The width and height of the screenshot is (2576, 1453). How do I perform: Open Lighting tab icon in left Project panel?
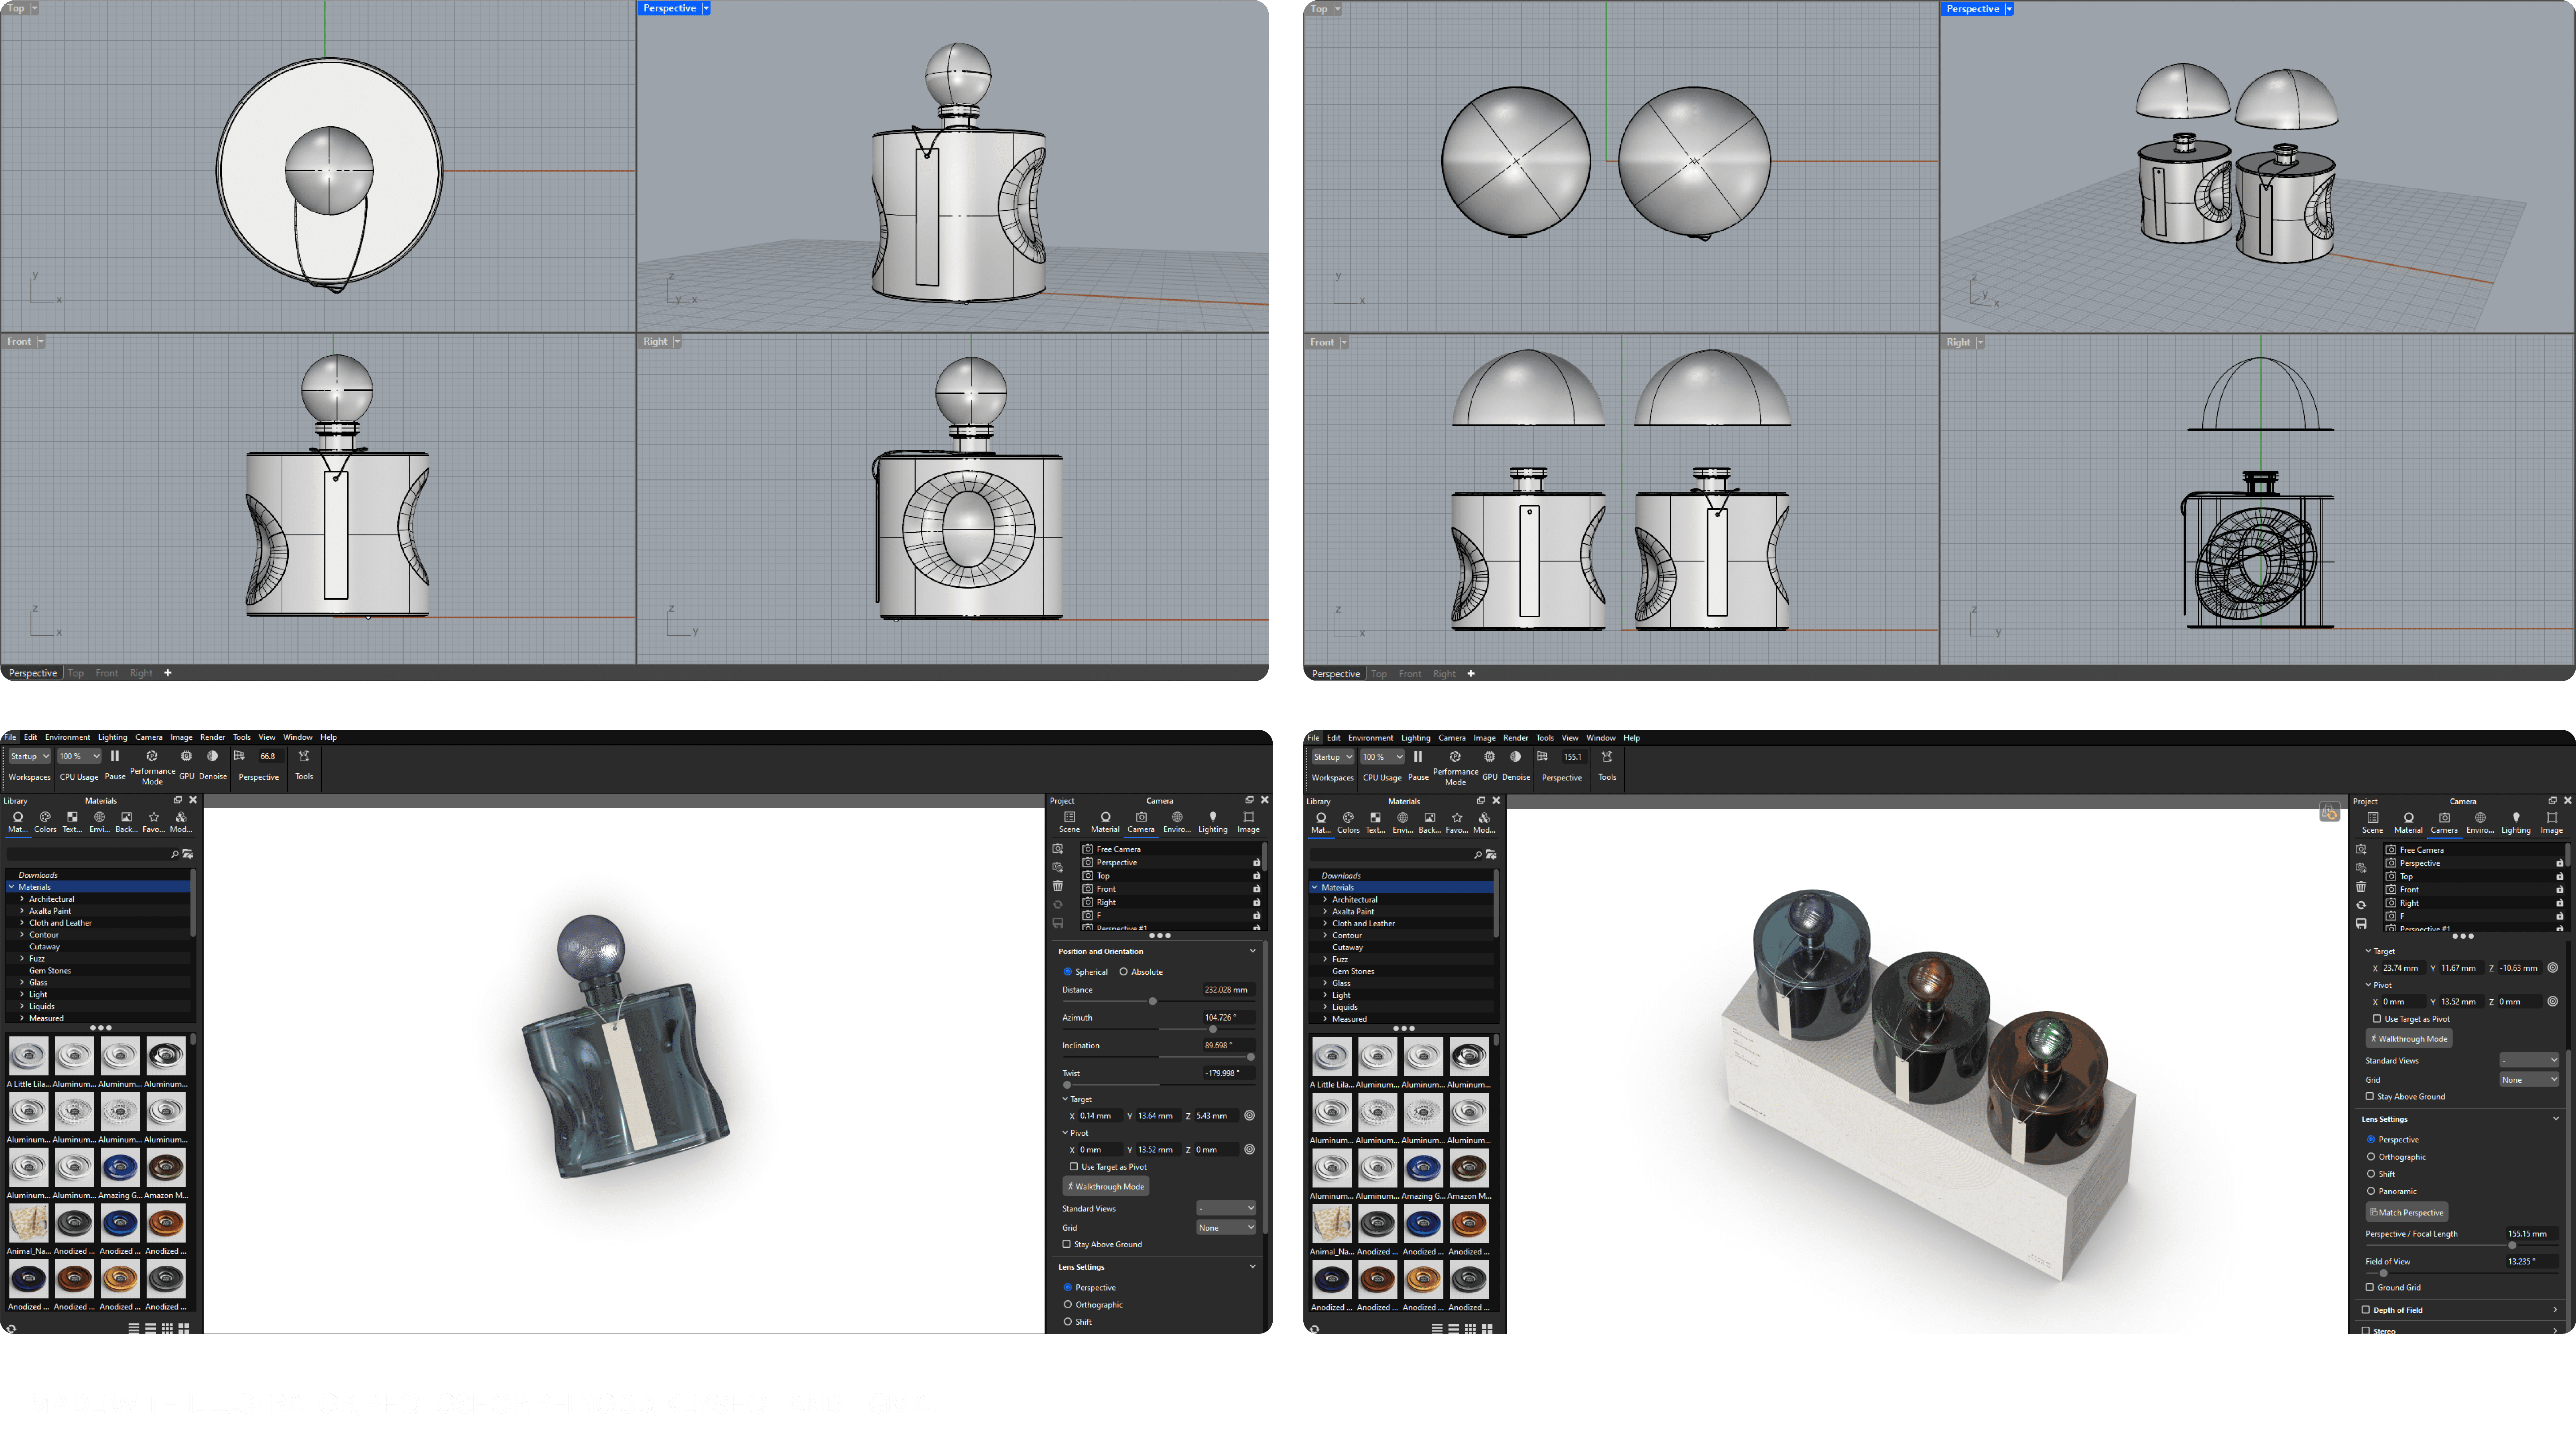pyautogui.click(x=1213, y=818)
